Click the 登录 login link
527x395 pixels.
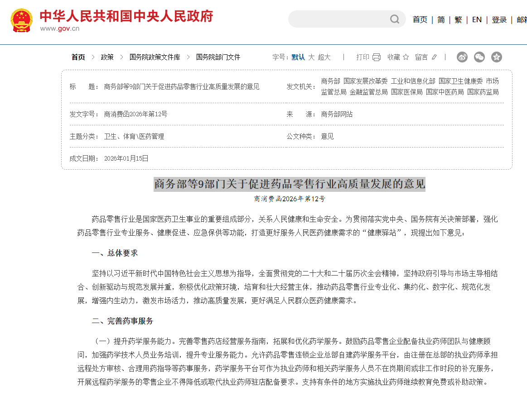(x=499, y=19)
